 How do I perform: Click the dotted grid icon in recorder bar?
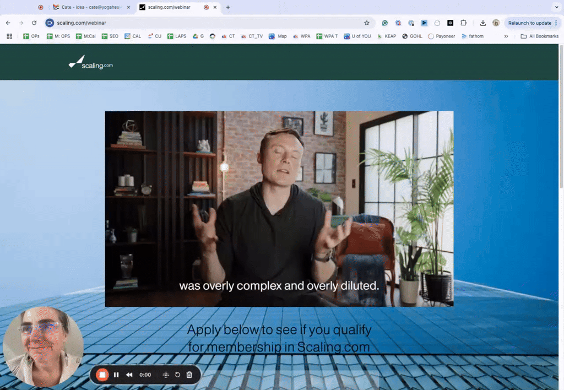coord(166,375)
